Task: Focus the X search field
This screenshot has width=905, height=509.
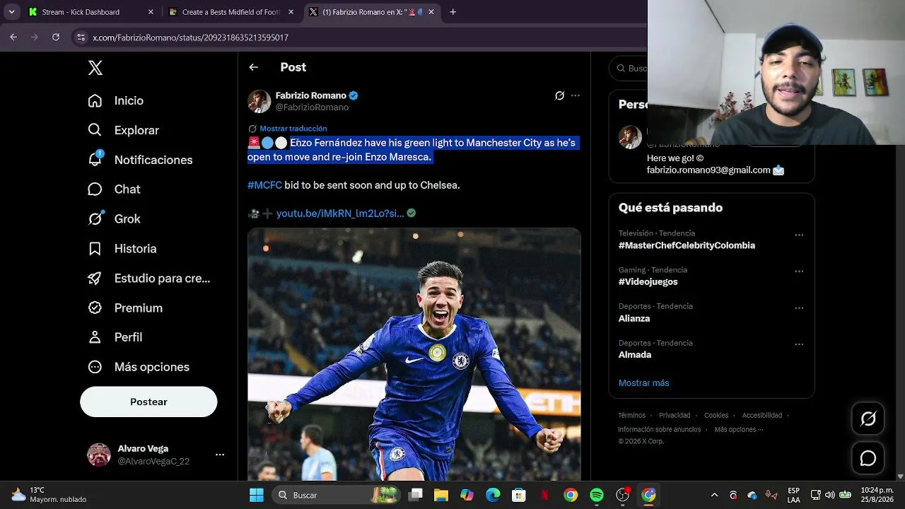Action: click(629, 68)
